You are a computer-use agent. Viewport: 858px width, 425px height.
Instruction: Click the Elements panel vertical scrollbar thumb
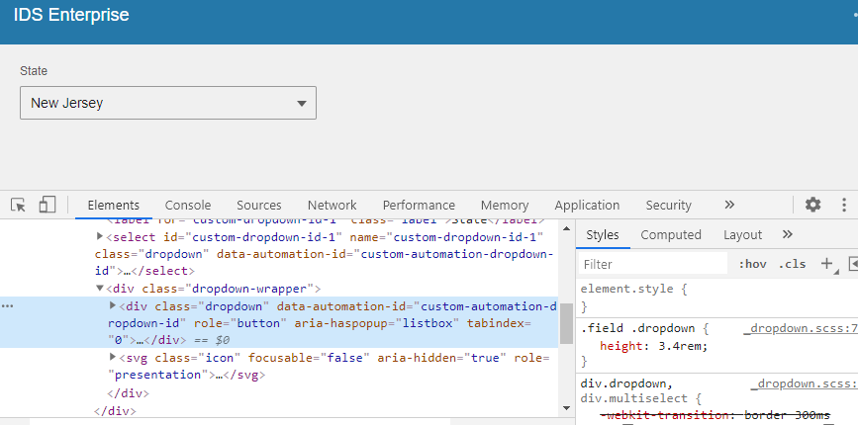click(x=566, y=323)
